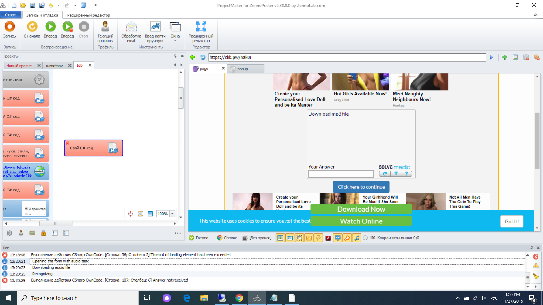Restart playback with С начала button
Viewport: 543px width, 305px height.
32,27
